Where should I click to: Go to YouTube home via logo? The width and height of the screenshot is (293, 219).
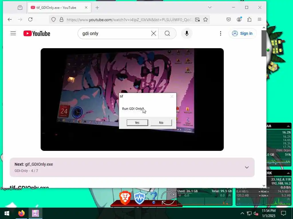pyautogui.click(x=37, y=34)
